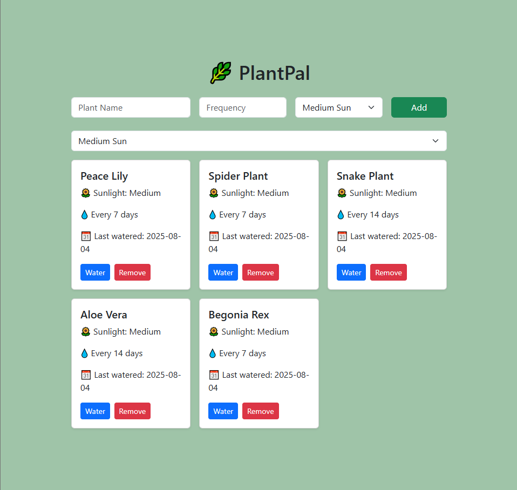
Task: Water the Snake Plant
Action: (x=351, y=273)
